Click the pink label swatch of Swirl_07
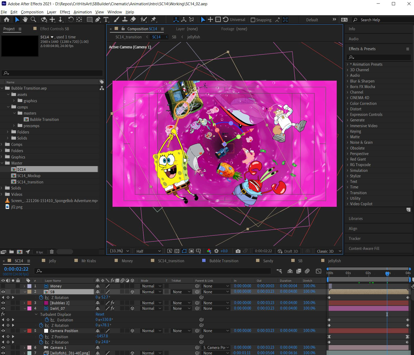Viewport: 414px width, 355px height. coord(29,308)
